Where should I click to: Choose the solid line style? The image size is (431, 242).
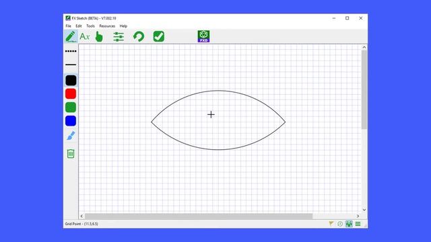click(71, 65)
